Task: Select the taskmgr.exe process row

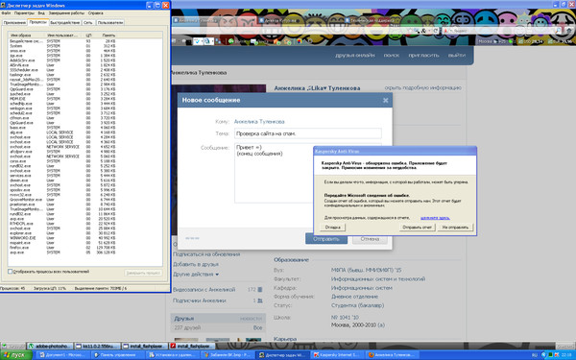Action: coord(62,75)
